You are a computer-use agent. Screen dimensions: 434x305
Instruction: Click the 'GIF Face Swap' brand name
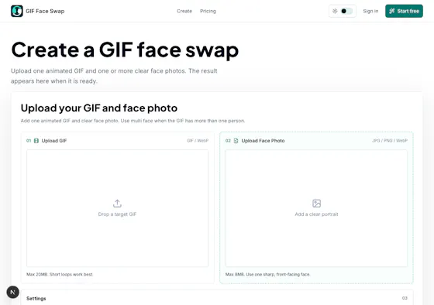(45, 11)
